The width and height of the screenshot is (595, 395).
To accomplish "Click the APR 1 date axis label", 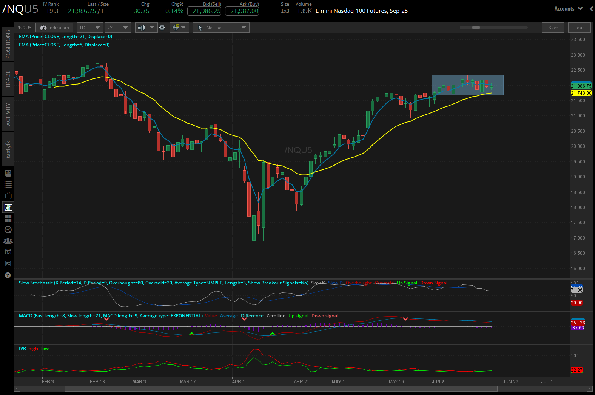I will (238, 382).
